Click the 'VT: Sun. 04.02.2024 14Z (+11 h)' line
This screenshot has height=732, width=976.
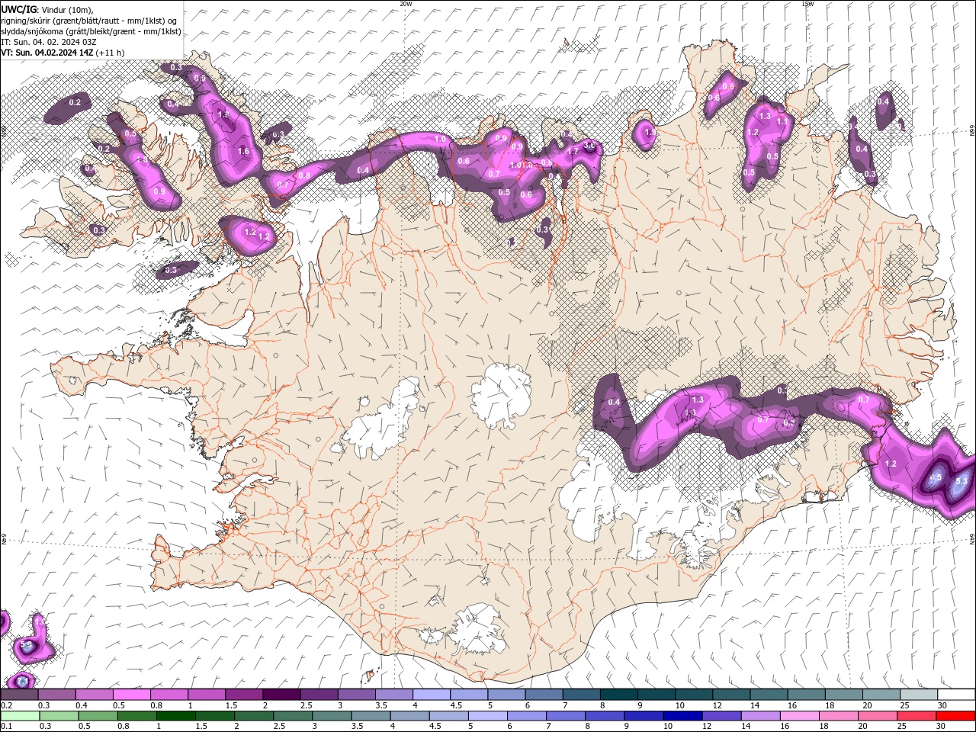point(63,53)
